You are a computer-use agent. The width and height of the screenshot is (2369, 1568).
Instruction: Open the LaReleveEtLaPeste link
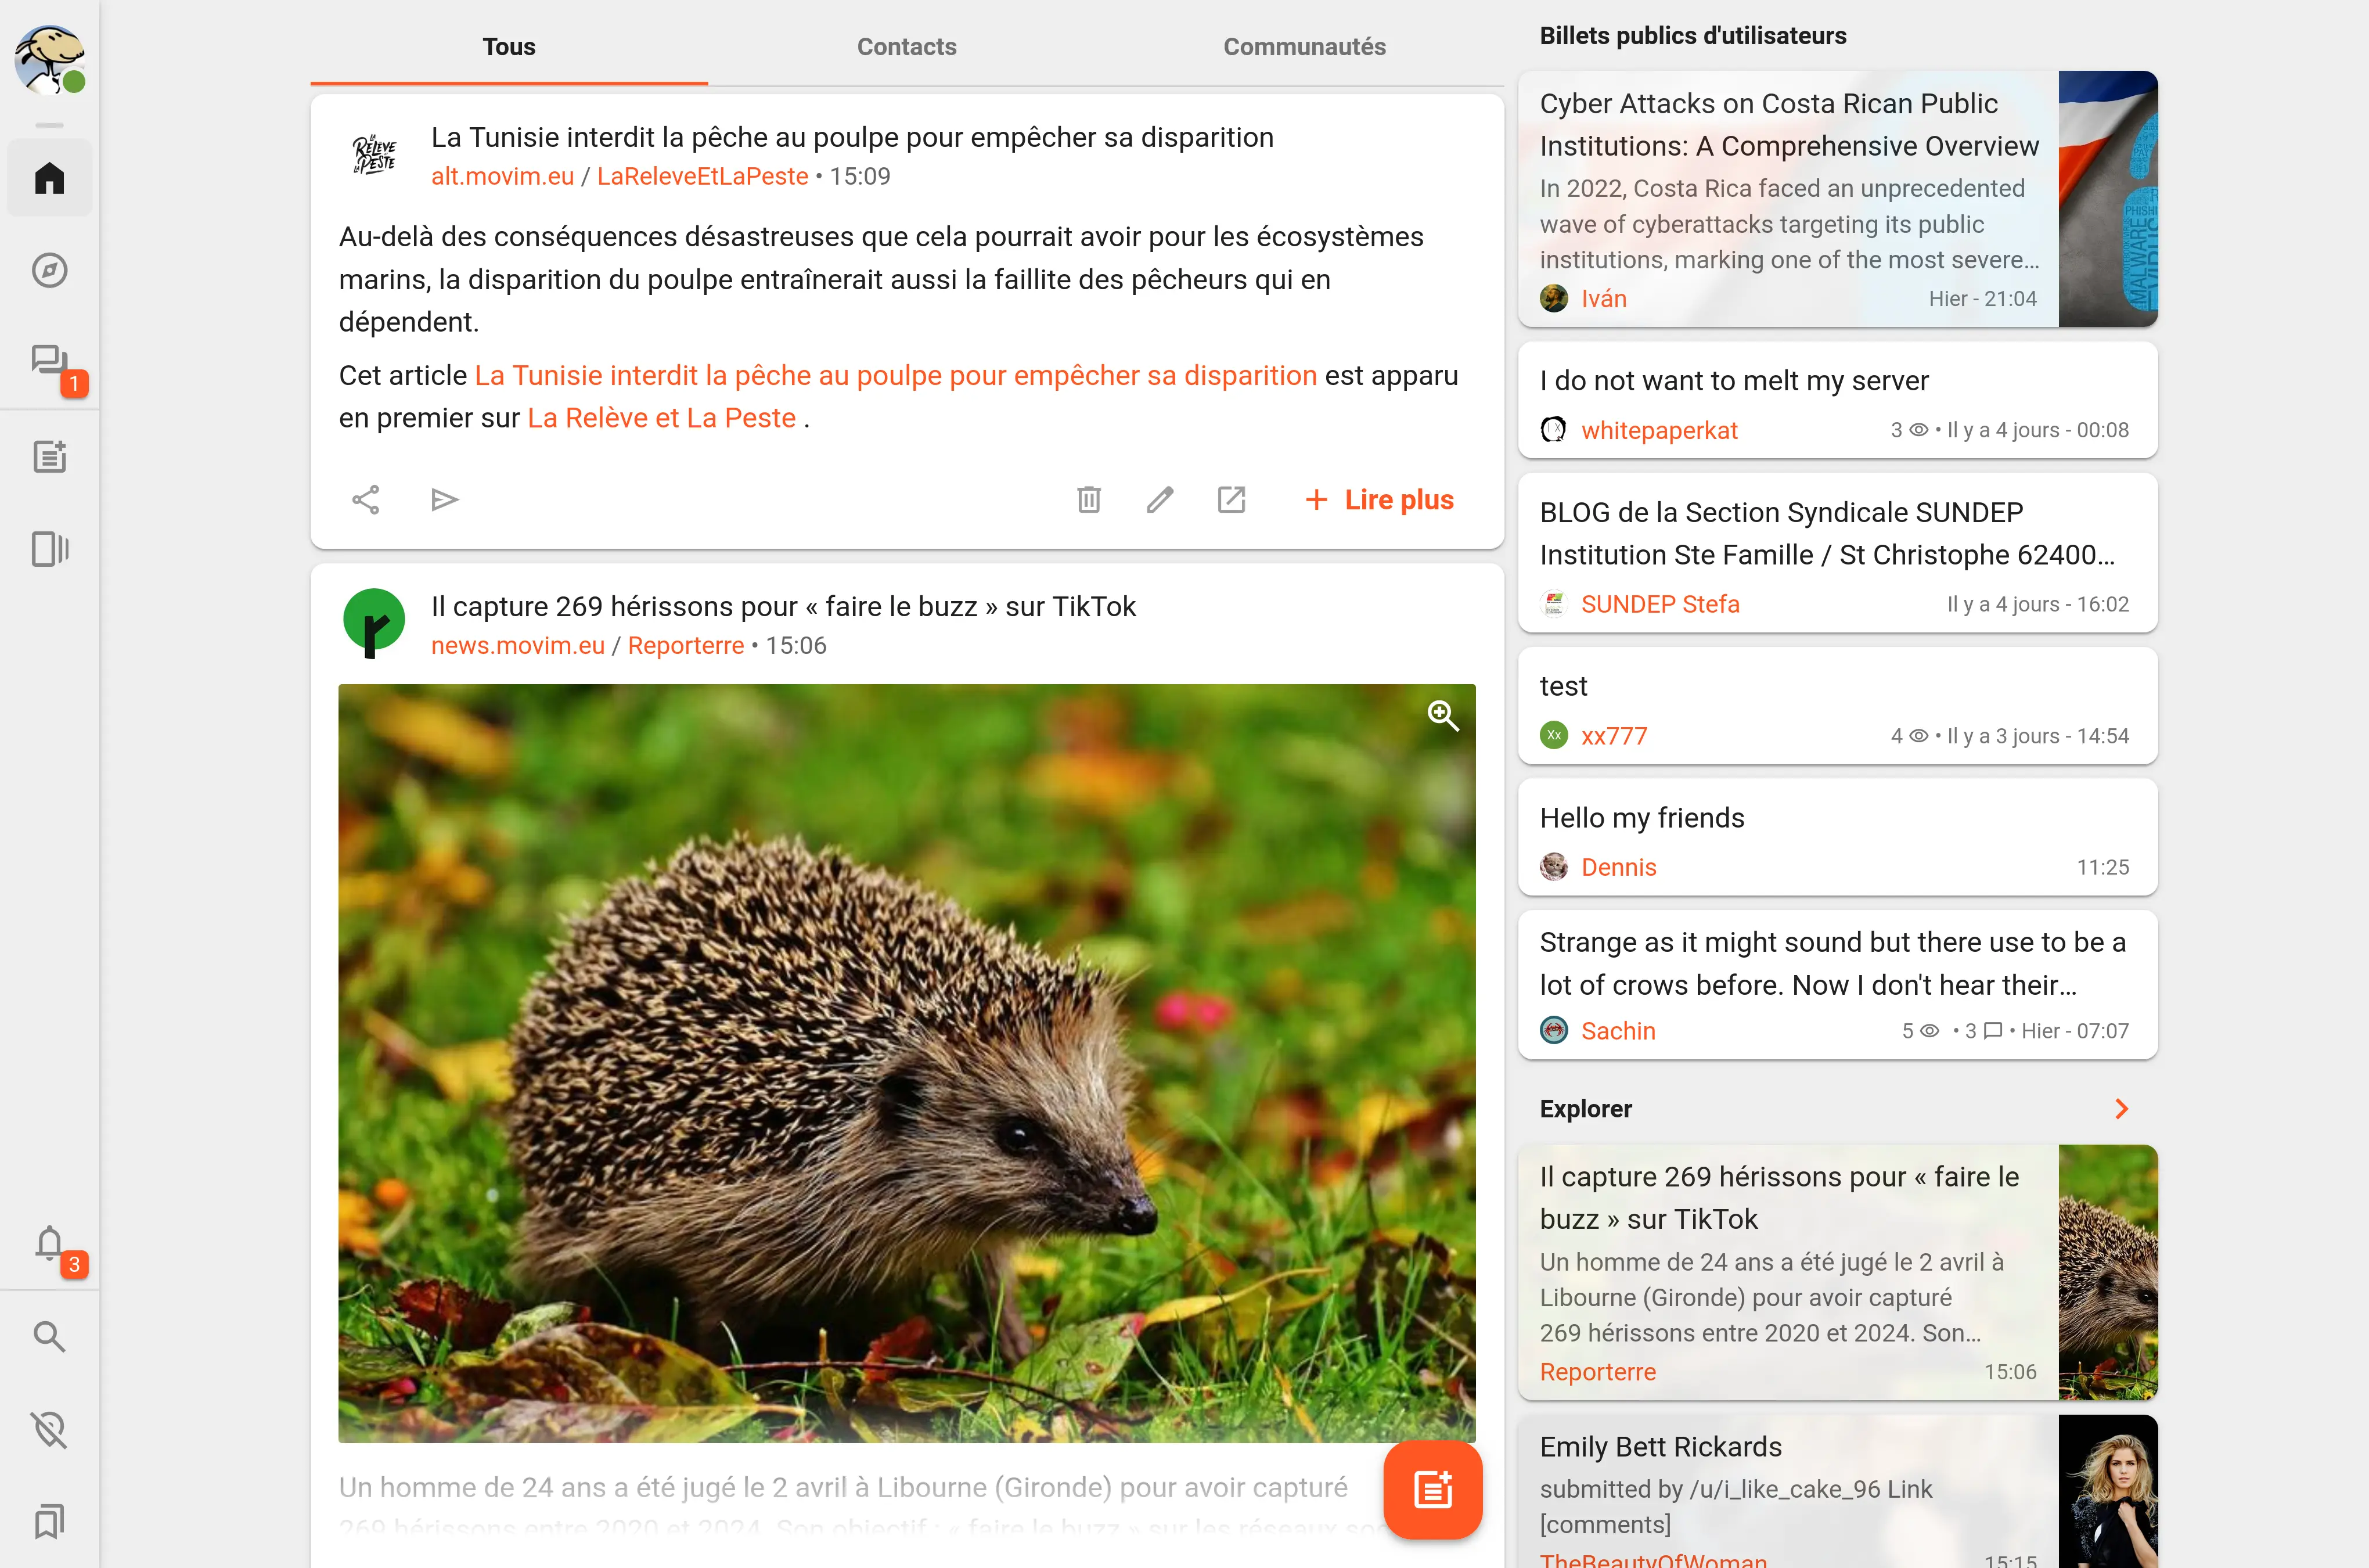click(702, 177)
